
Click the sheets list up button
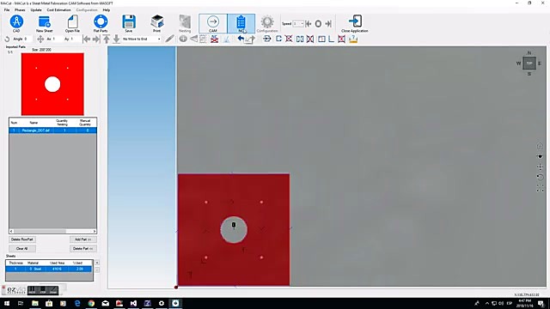97,263
